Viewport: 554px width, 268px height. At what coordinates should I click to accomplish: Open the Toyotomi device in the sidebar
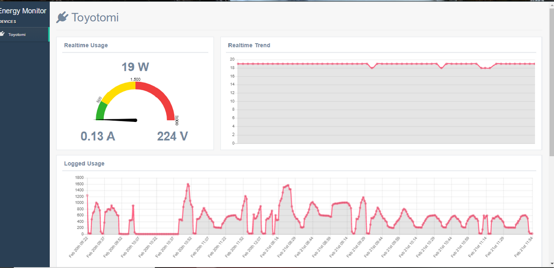(25, 35)
